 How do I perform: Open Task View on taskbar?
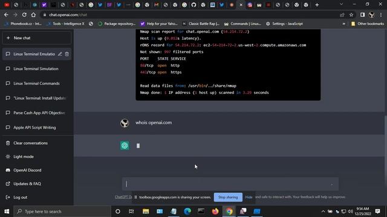pos(131,212)
